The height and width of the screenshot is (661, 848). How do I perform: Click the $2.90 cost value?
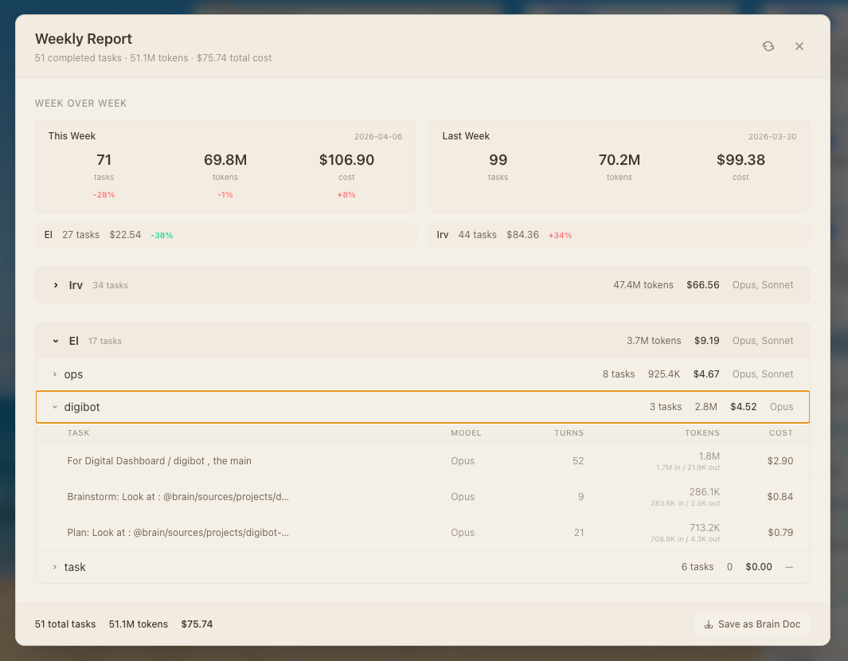(780, 461)
